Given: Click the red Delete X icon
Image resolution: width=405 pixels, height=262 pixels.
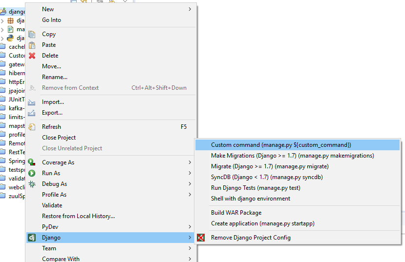Looking at the screenshot, I should (32, 56).
